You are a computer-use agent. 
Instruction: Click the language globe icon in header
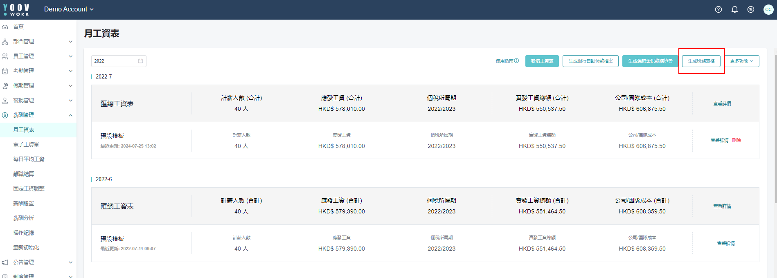coord(751,9)
